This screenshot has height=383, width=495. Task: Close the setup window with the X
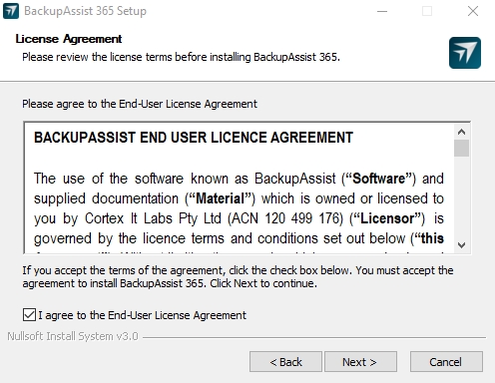tap(473, 11)
